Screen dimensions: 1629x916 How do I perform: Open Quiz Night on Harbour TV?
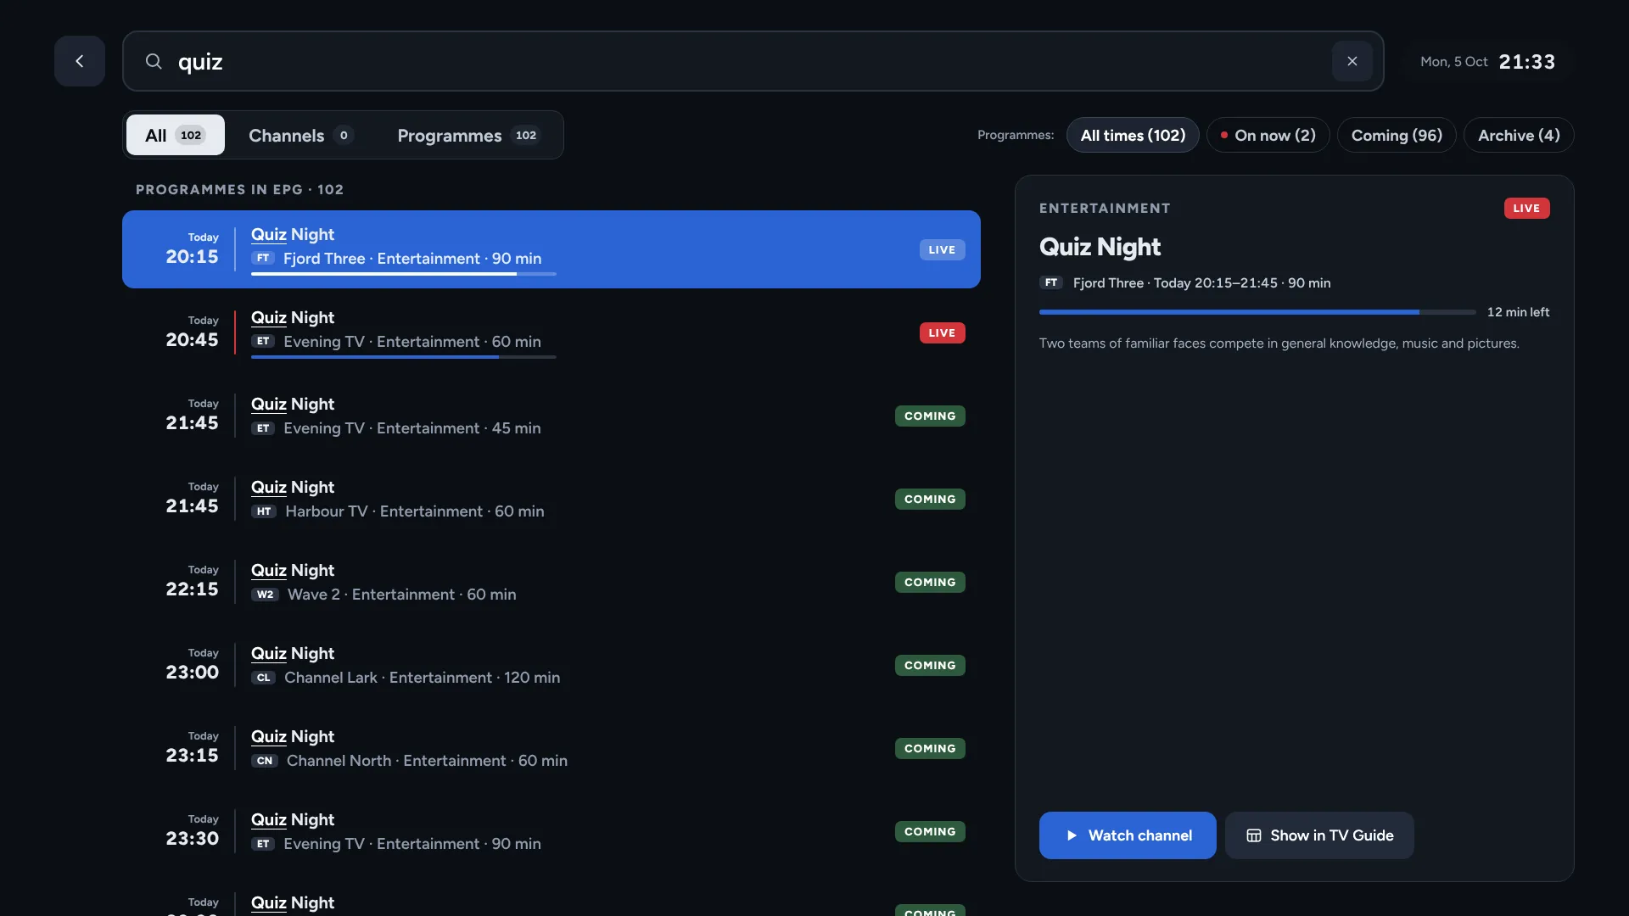pyautogui.click(x=551, y=499)
